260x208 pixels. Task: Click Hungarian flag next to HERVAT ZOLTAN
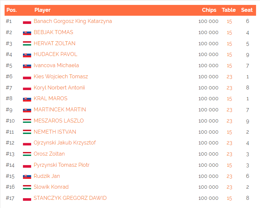[x=27, y=44]
